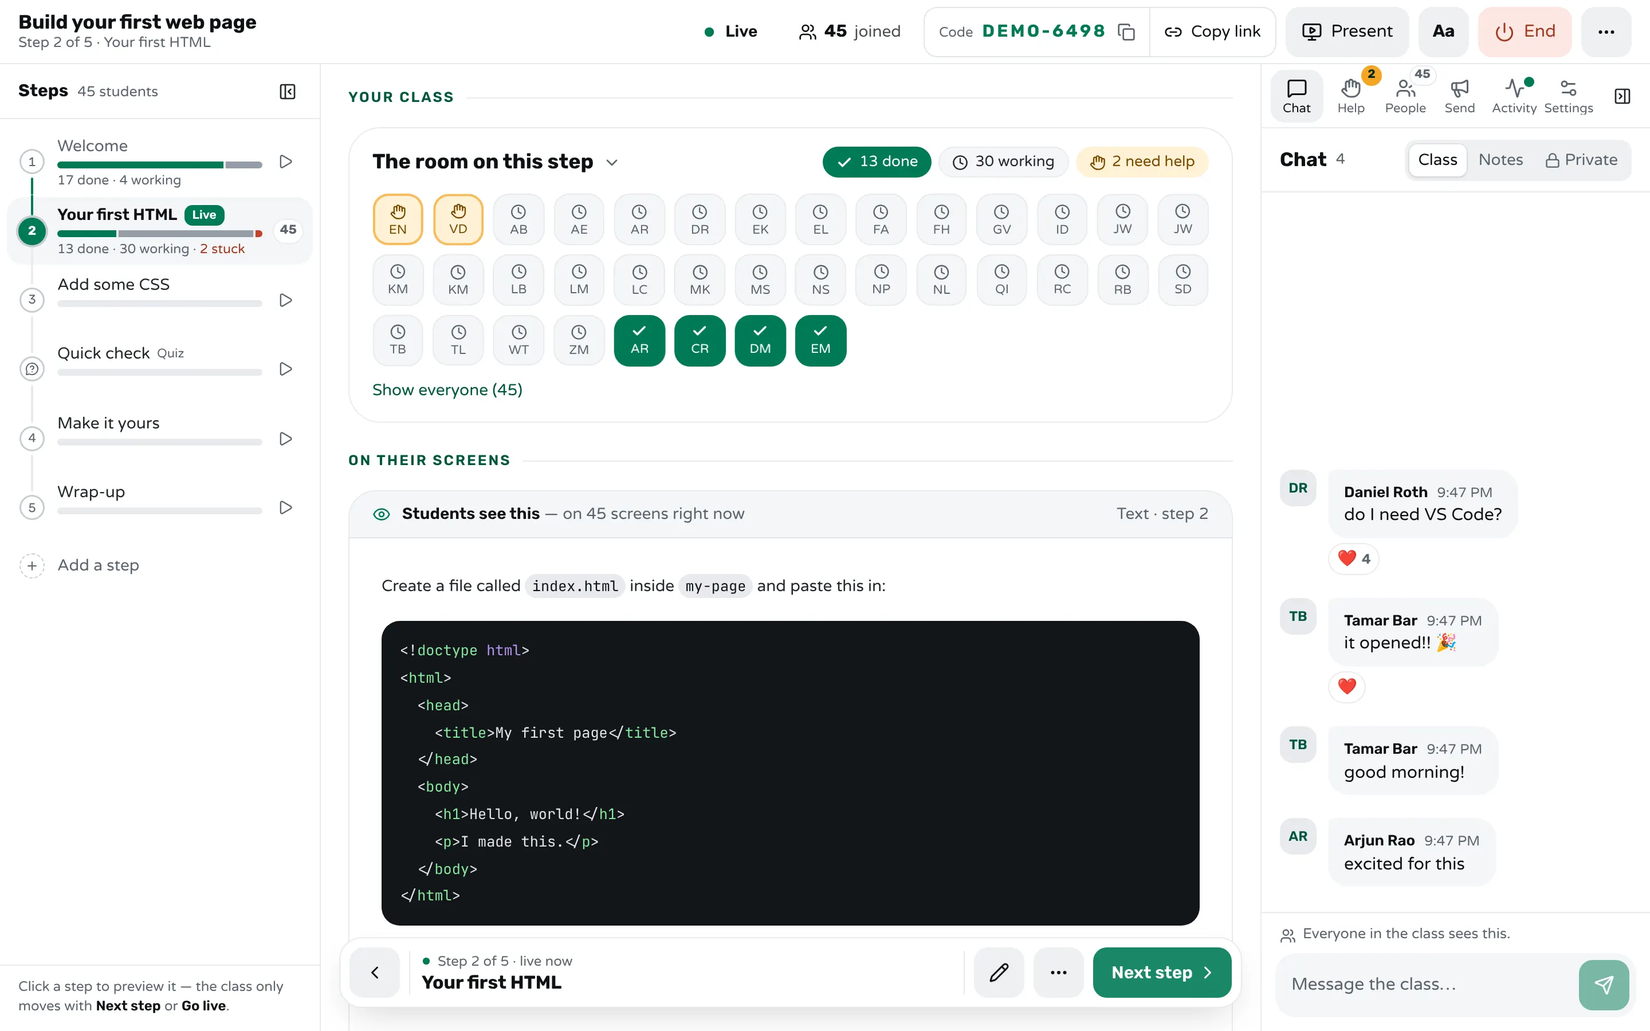Viewport: 1650px width, 1031px height.
Task: Select completed student CR tile
Action: tap(700, 340)
